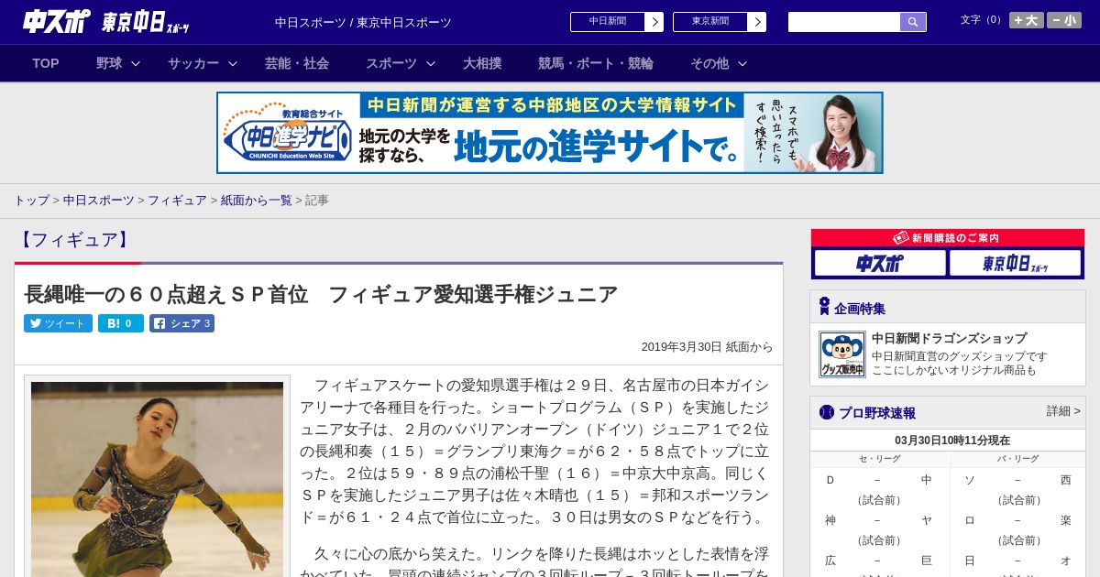Expand スポーツ dropdown chevron
Viewport: 1100px width, 577px height.
(x=431, y=63)
